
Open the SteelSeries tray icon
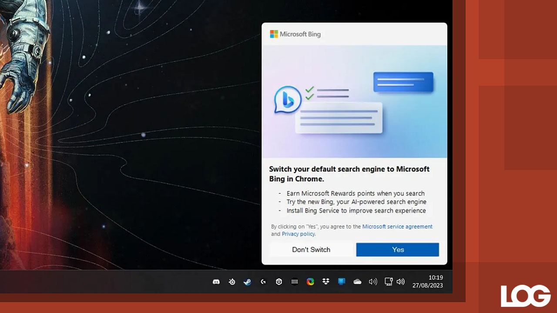pos(232,282)
